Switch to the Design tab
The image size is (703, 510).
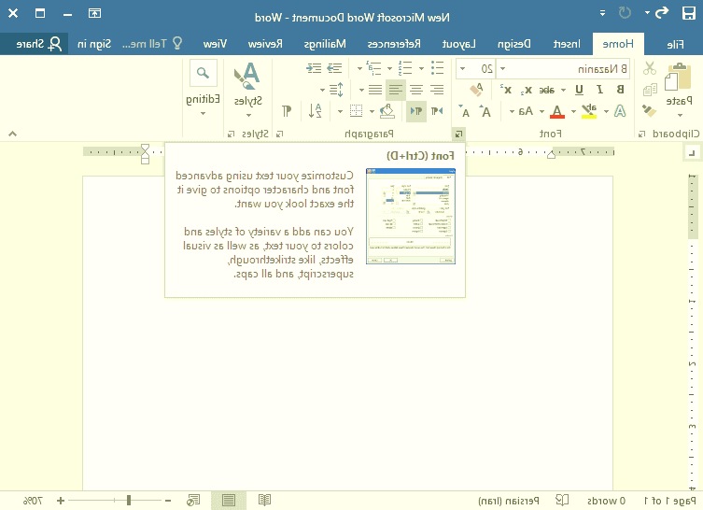coord(514,44)
